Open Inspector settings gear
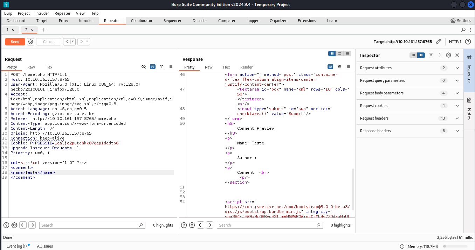Screen dimensions: 475x250 448,55
